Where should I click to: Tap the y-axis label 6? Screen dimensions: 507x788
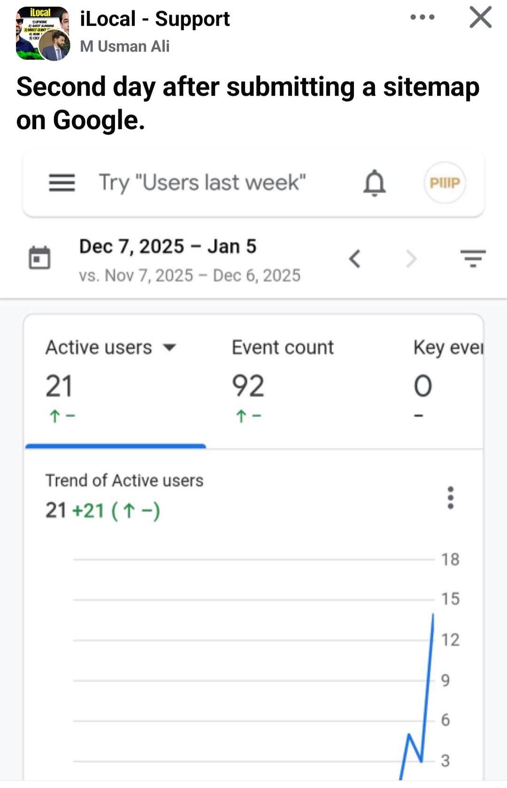click(x=446, y=720)
